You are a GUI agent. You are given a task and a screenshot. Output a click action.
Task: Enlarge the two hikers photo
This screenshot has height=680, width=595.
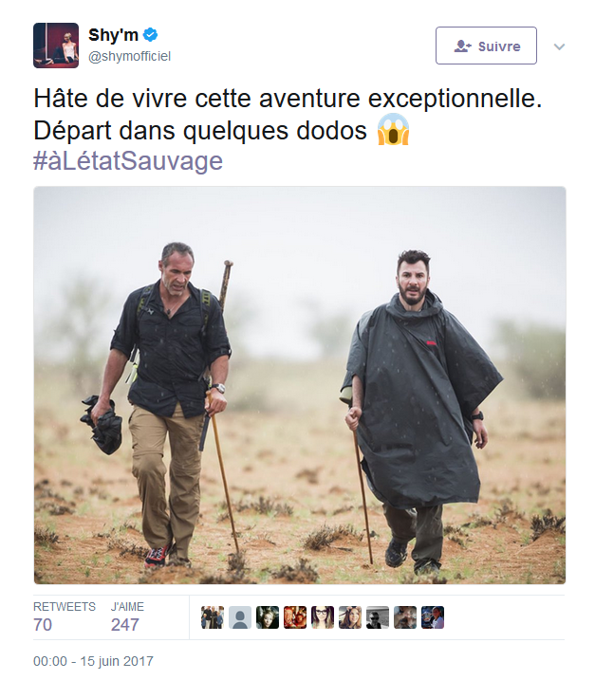pos(300,385)
